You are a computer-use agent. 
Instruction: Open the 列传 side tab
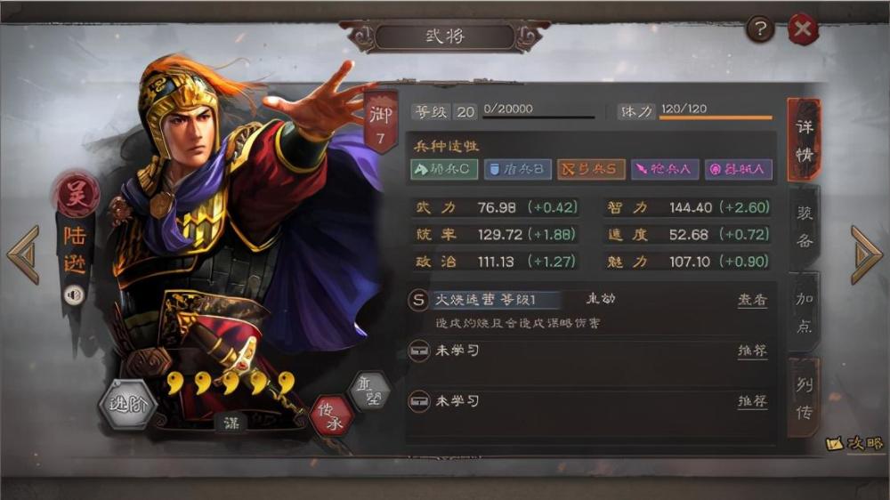tap(805, 398)
